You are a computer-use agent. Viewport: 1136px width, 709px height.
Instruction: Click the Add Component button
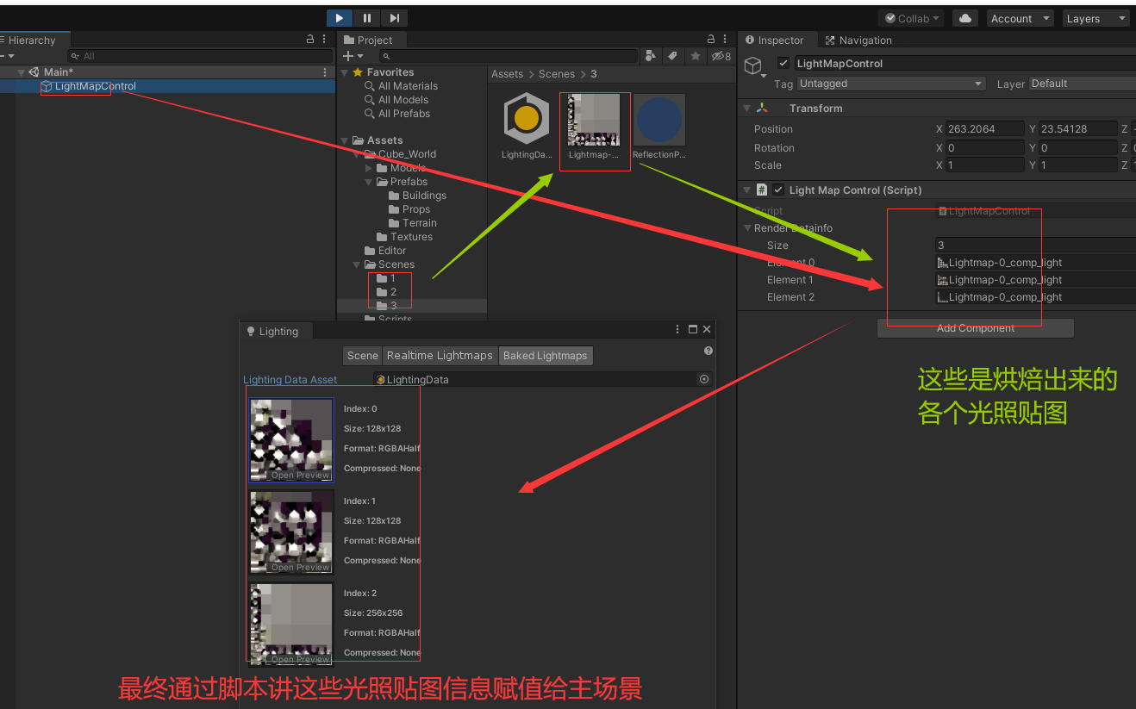click(x=975, y=327)
